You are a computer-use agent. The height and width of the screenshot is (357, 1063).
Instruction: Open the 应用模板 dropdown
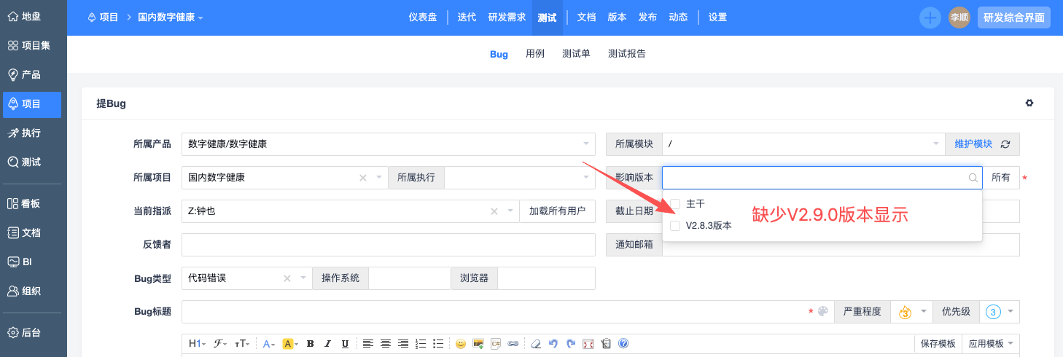point(991,344)
